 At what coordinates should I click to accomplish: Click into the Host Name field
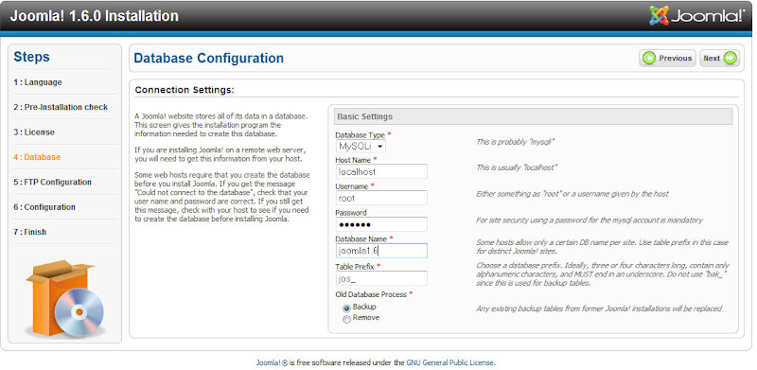[x=381, y=171]
